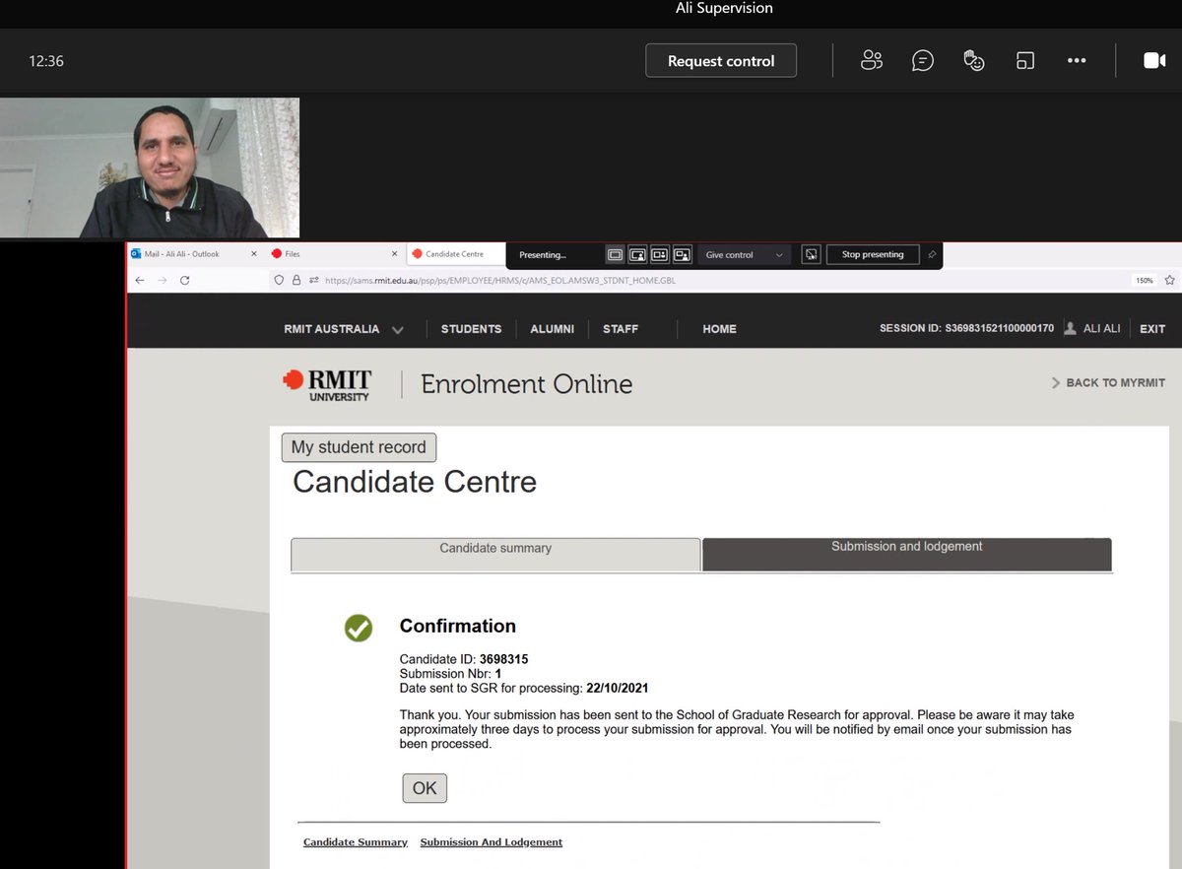The width and height of the screenshot is (1182, 869).
Task: Open the ALUMNI menu item
Action: coord(552,329)
